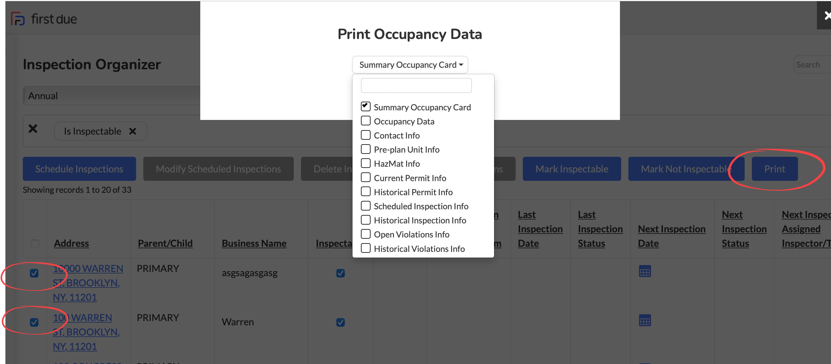
Task: Click the Search field at top right
Action: point(812,65)
